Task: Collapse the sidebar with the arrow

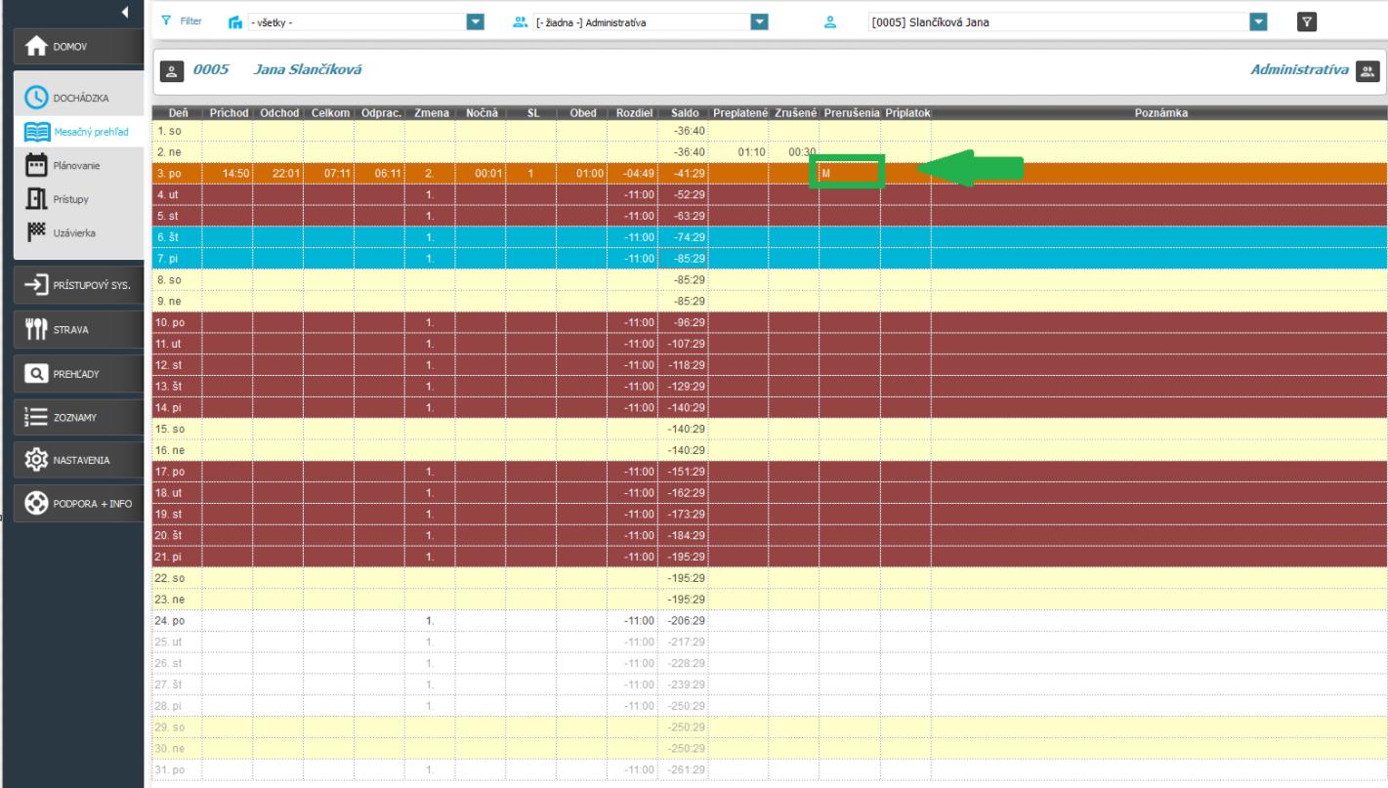Action: click(125, 11)
